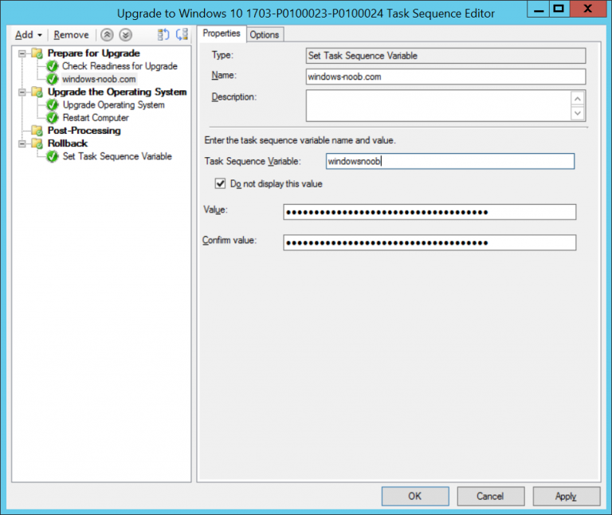Click the Rollback group folder icon

(37, 143)
